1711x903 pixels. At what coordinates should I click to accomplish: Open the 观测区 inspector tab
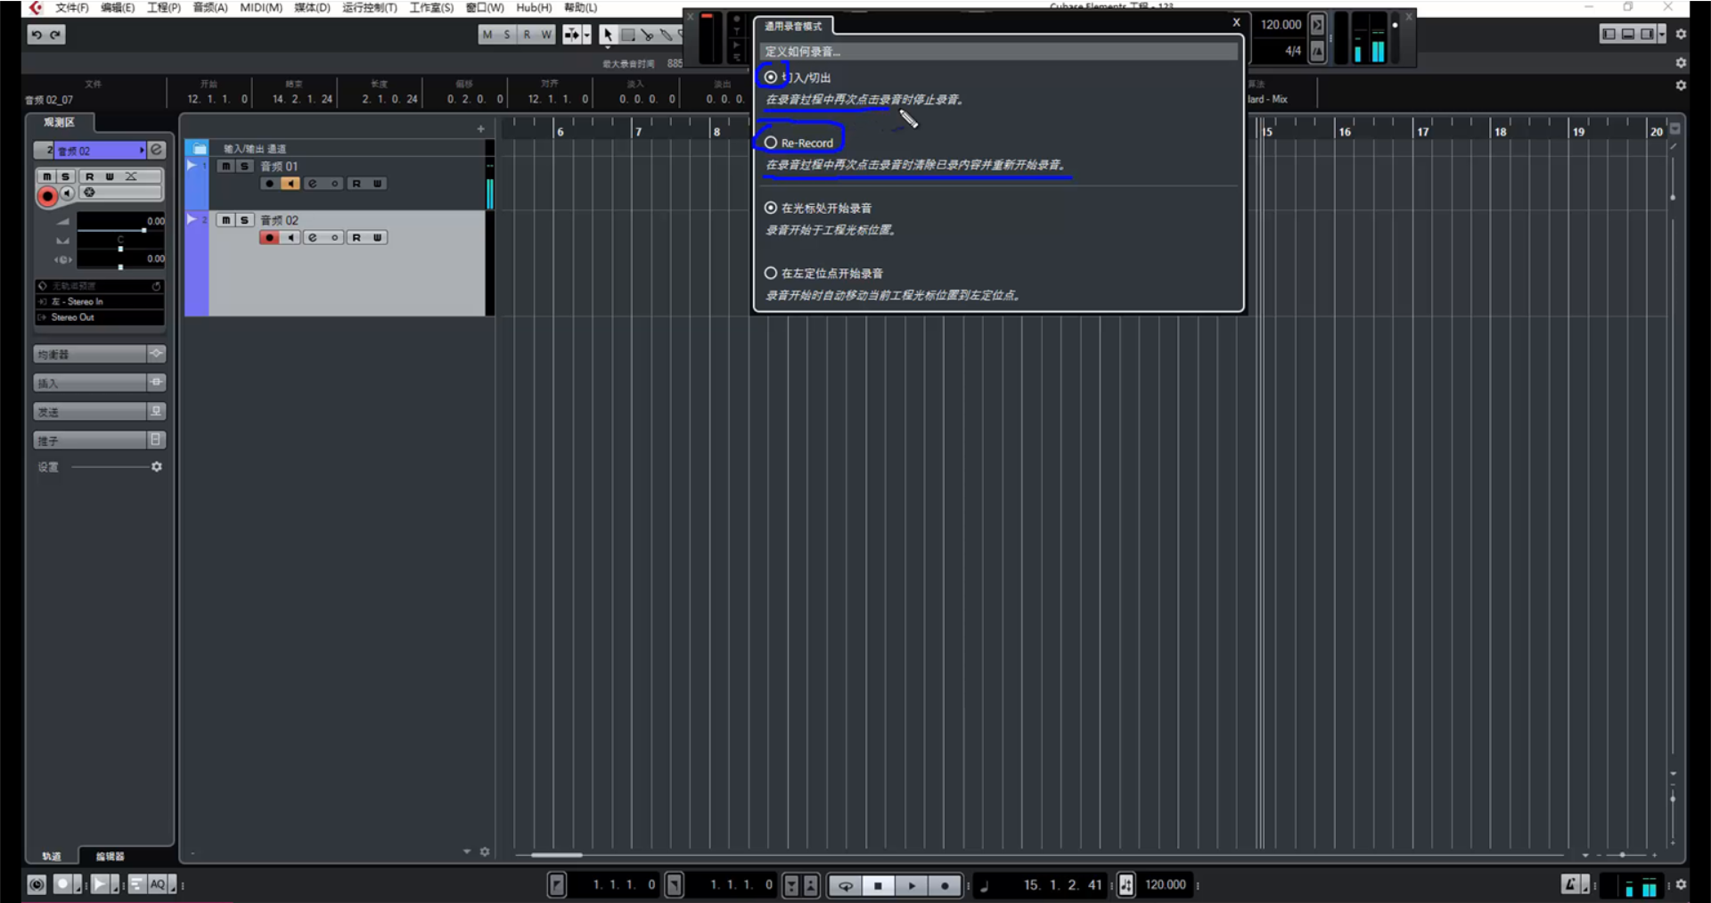click(x=59, y=122)
